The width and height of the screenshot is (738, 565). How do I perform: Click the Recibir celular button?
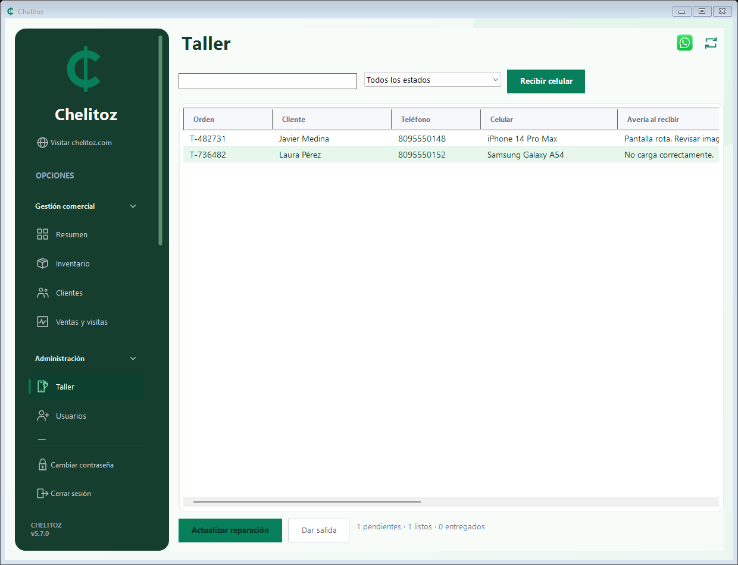click(546, 81)
